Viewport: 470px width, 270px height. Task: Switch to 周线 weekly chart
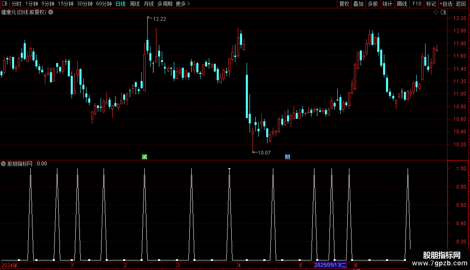point(135,4)
